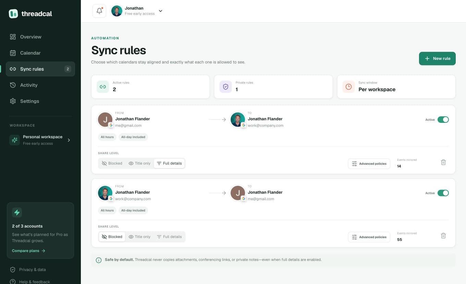The image size is (466, 284).
Task: Select Blocked share level in first rule
Action: [x=112, y=163]
